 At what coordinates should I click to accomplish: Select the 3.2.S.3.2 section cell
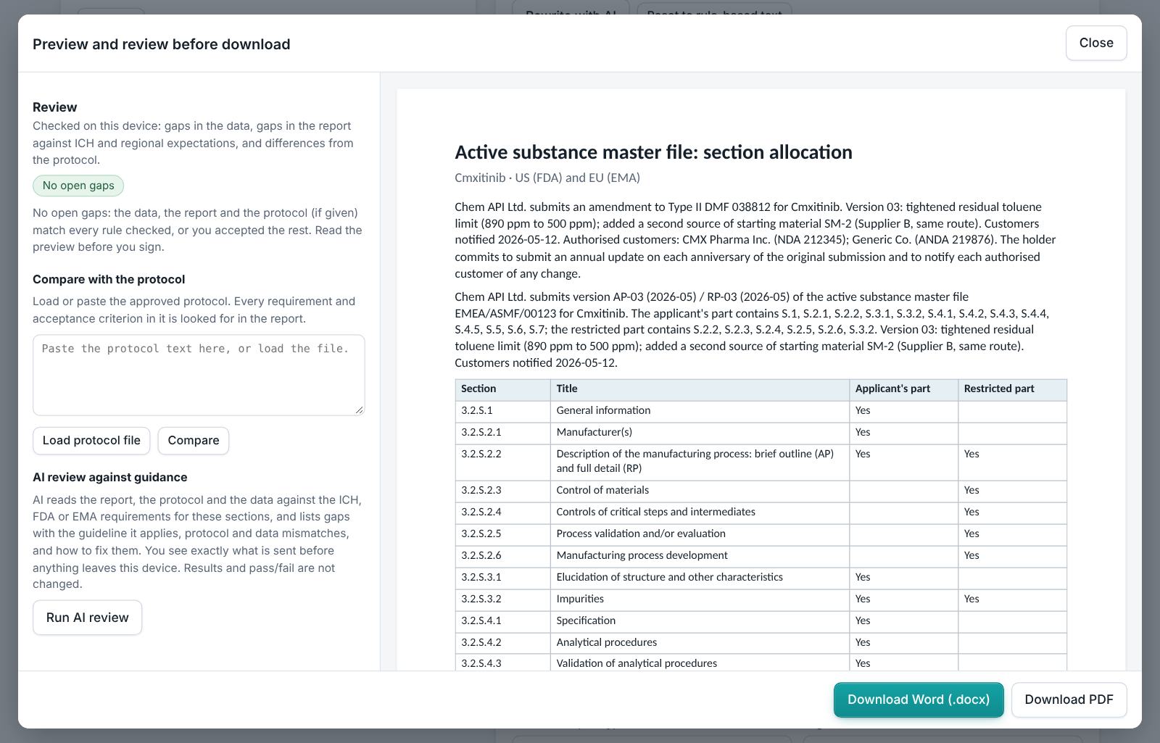pos(502,599)
